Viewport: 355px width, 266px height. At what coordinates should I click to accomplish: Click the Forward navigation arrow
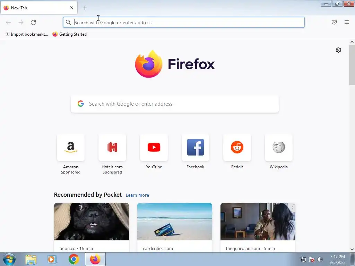21,23
